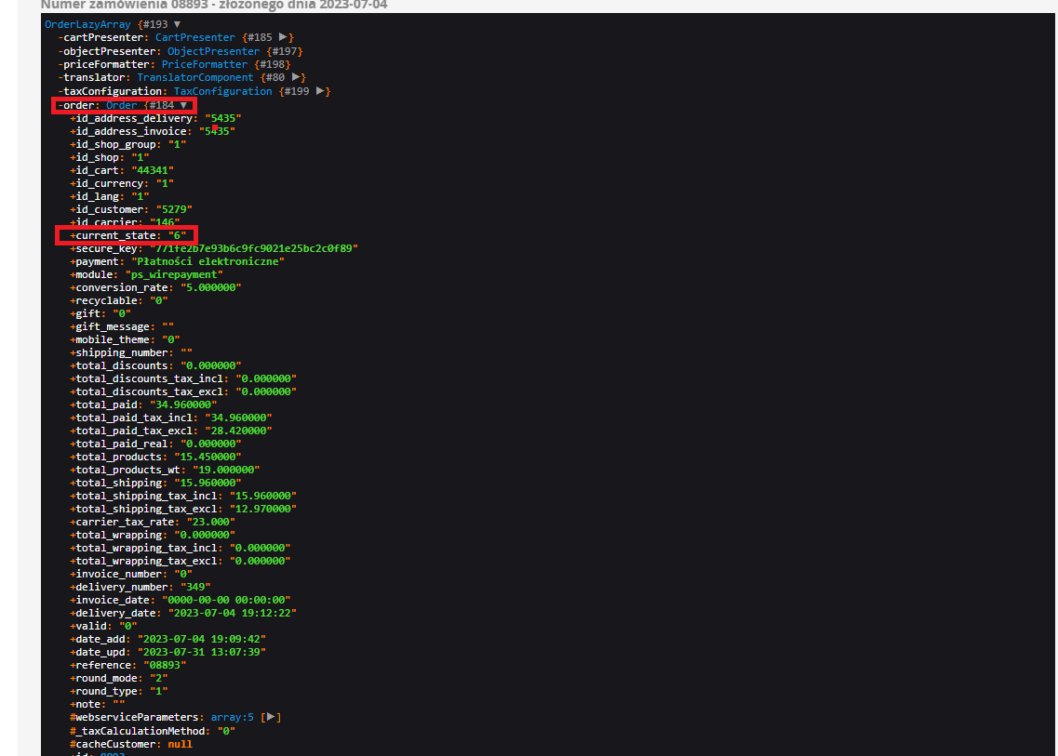Click the valid property row
Screen dimensions: 1058x756
(x=103, y=626)
